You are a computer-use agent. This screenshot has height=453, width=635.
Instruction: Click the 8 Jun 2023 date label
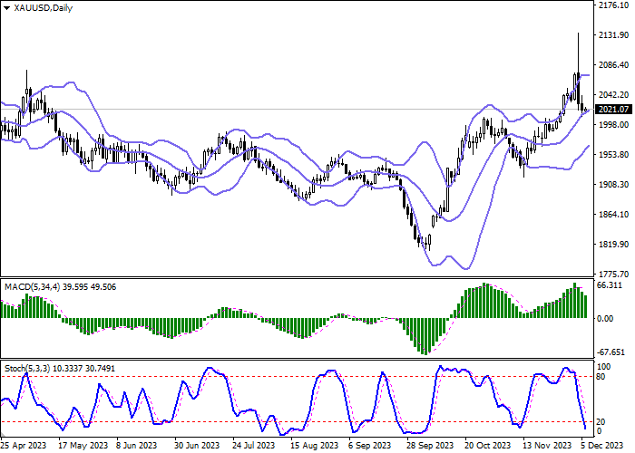click(x=136, y=446)
